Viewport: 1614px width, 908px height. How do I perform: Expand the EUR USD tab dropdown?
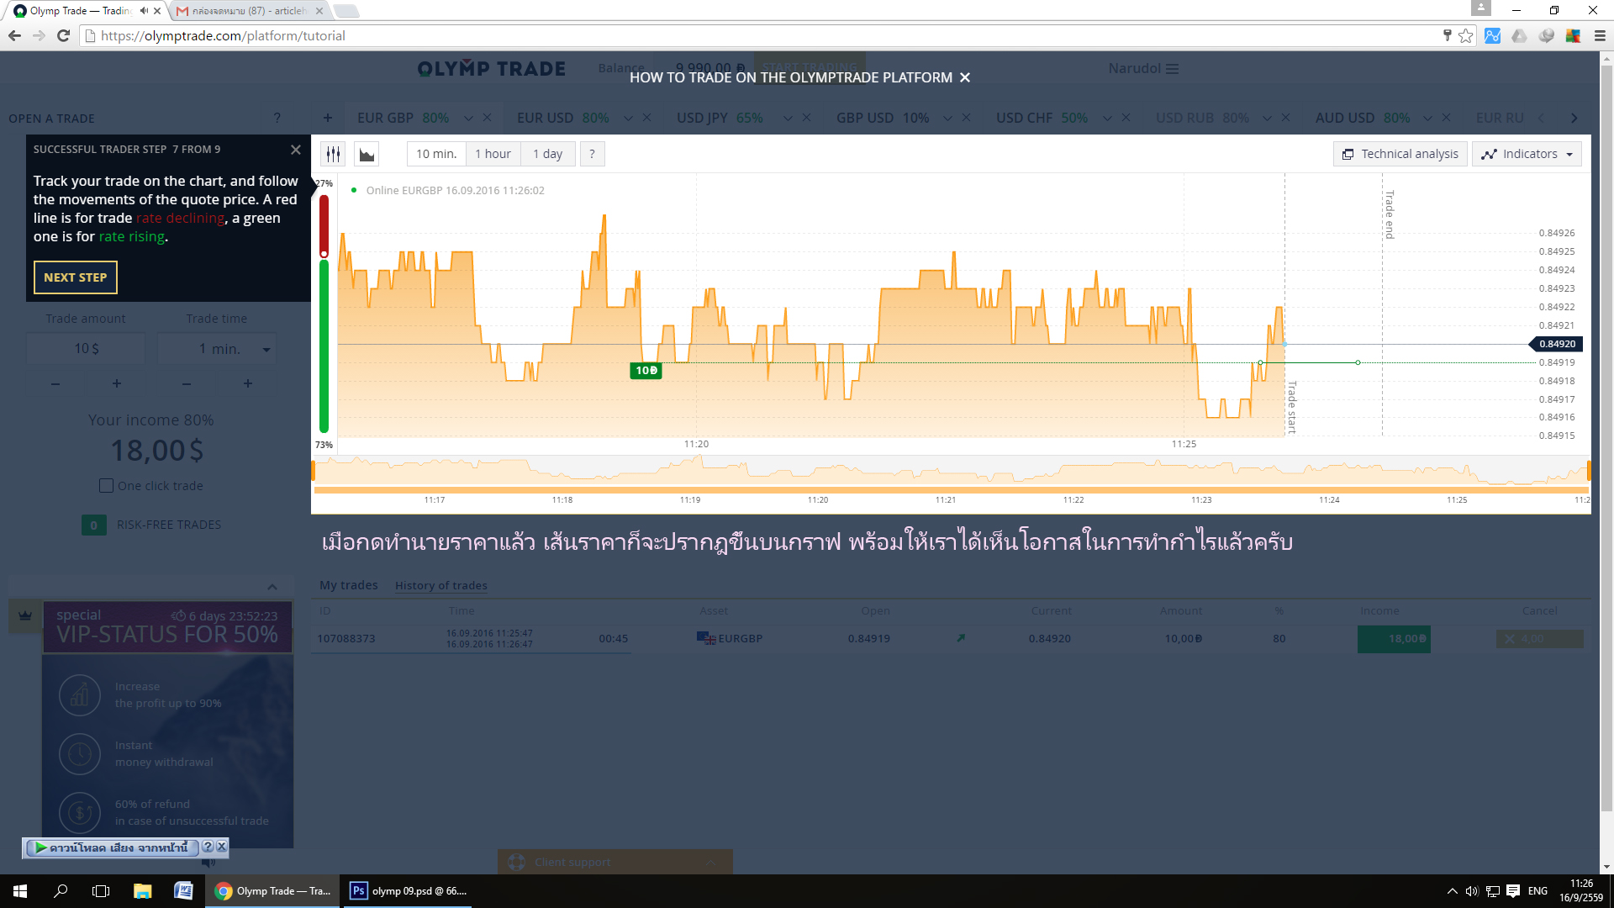[628, 118]
